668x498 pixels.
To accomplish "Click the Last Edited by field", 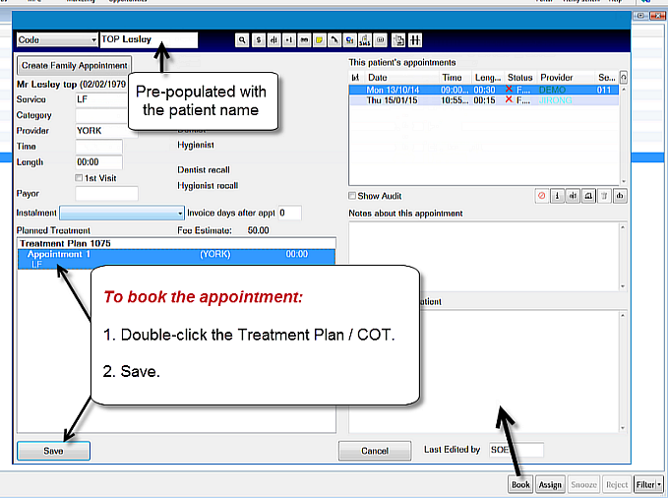I will point(516,450).
